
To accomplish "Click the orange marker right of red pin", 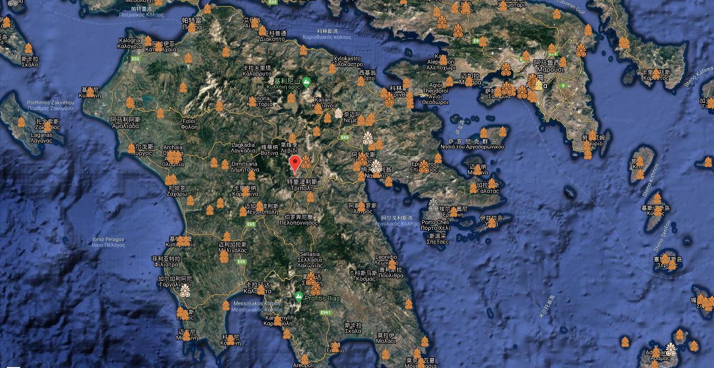I will (306, 162).
